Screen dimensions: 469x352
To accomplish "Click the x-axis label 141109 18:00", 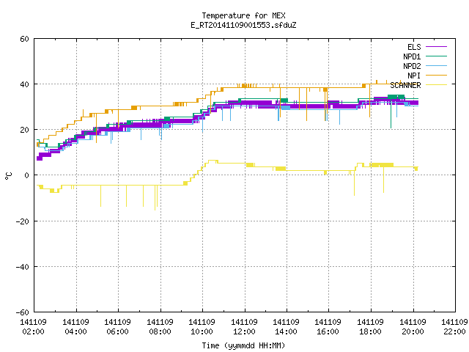I will tap(370, 327).
